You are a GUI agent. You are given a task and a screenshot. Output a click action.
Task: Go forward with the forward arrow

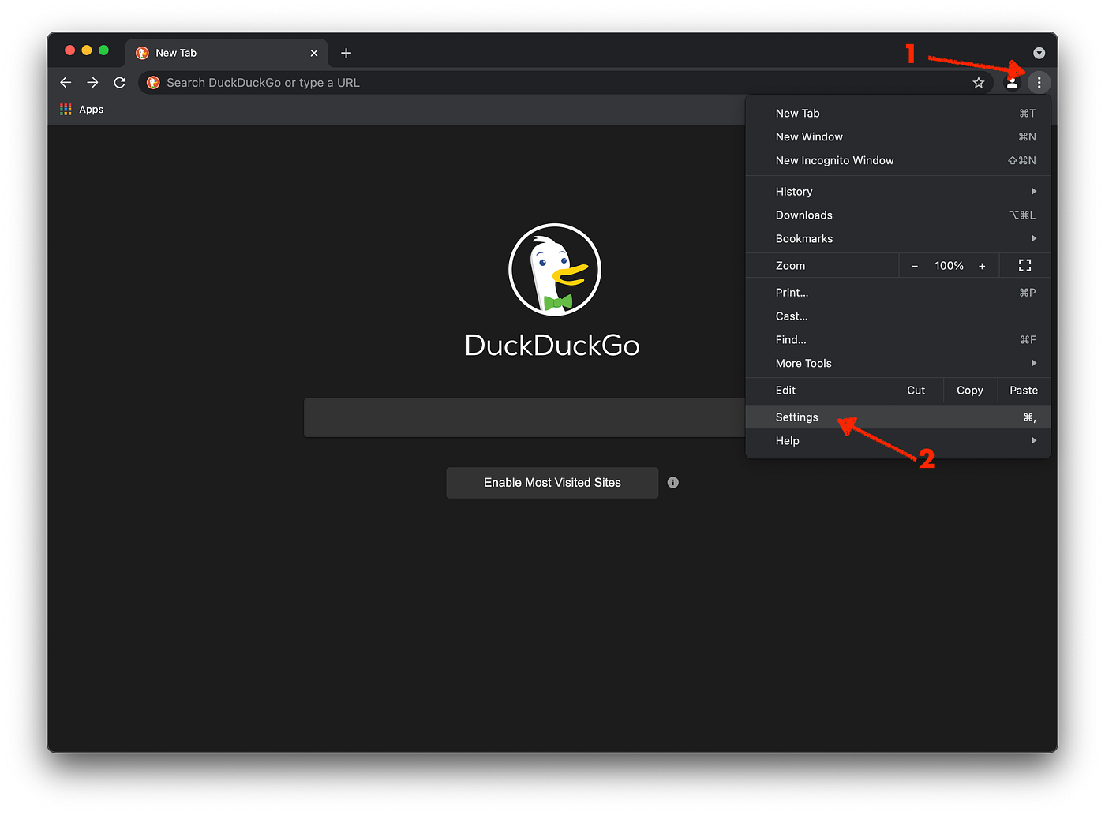coord(92,83)
